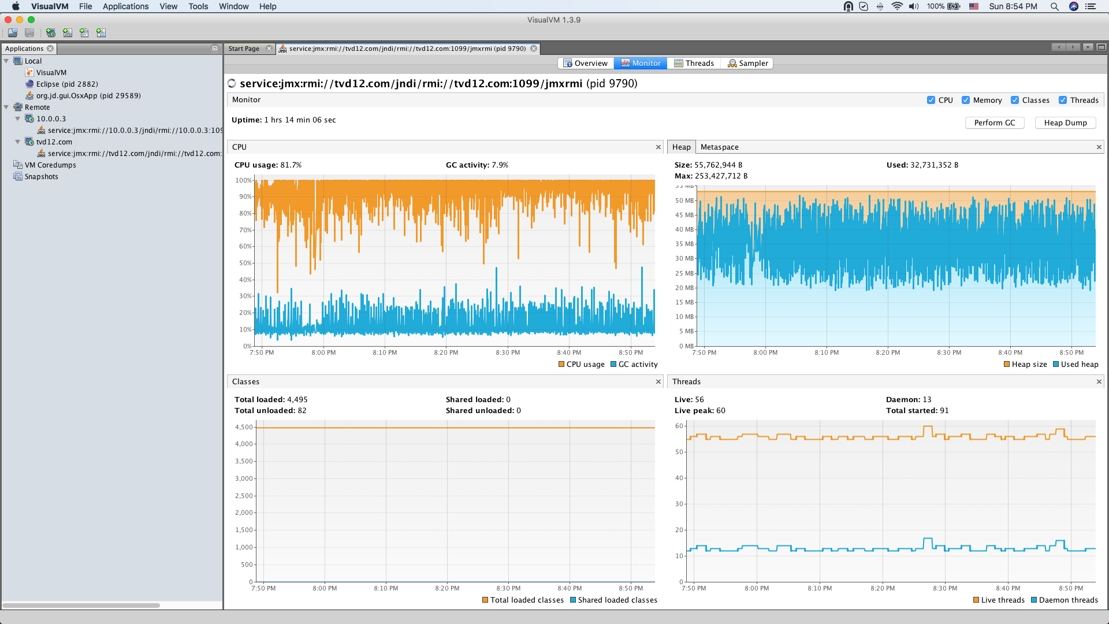Viewport: 1109px width, 624px height.
Task: Click the Heap Dump button
Action: coord(1065,123)
